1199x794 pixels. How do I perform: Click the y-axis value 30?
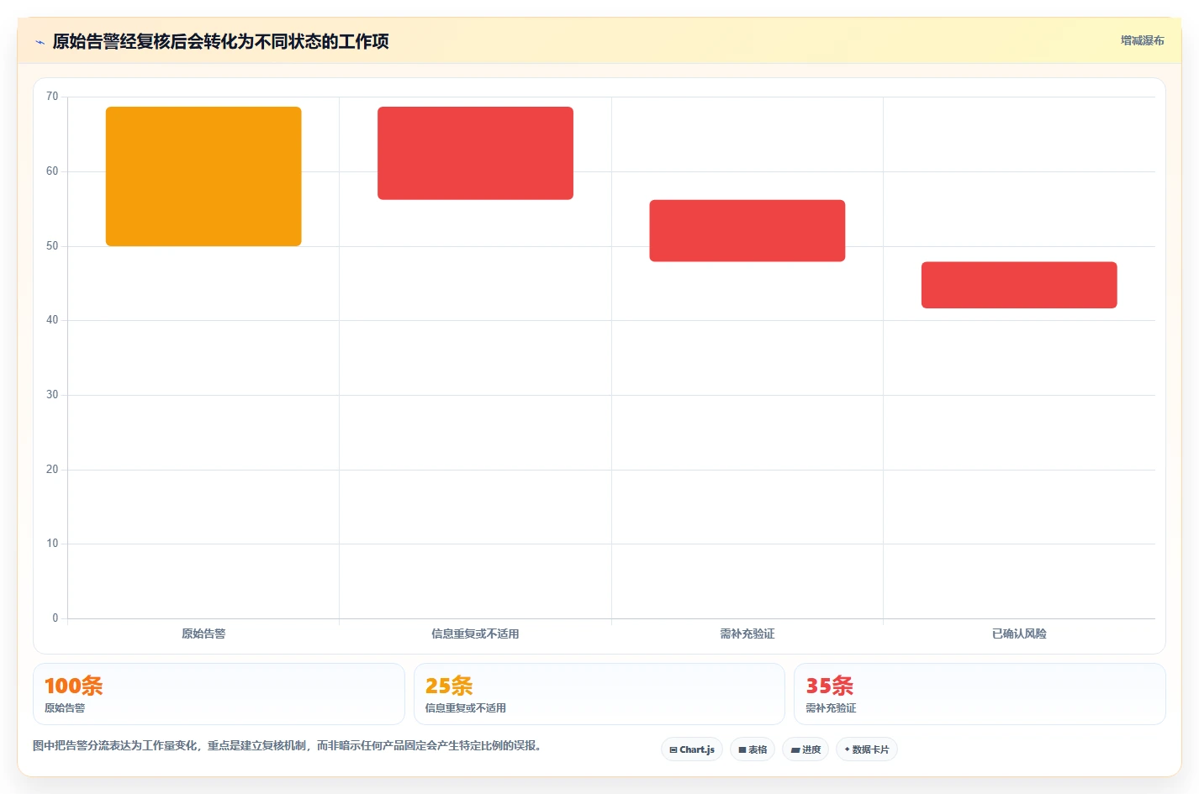click(52, 395)
